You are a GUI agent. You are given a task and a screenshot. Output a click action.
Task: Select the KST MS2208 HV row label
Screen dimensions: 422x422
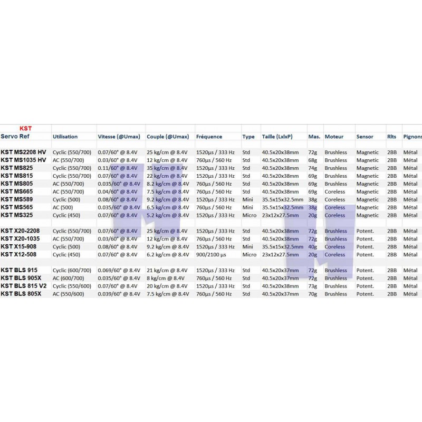23,152
